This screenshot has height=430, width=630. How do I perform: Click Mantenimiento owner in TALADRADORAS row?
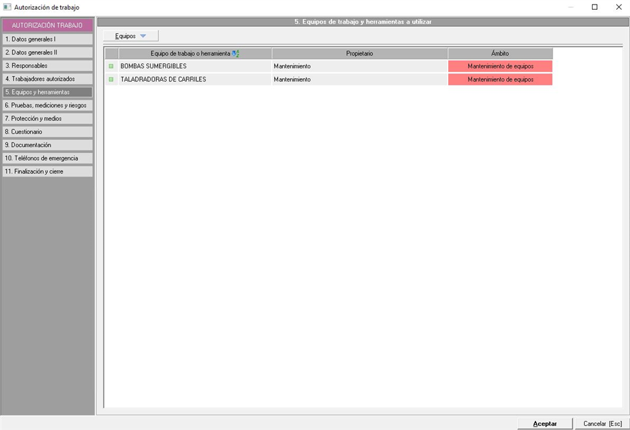[360, 79]
